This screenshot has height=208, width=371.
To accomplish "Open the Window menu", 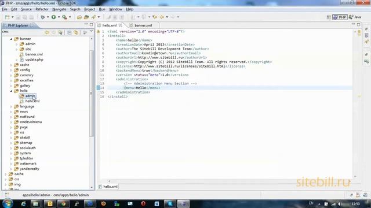I will click(115, 9).
